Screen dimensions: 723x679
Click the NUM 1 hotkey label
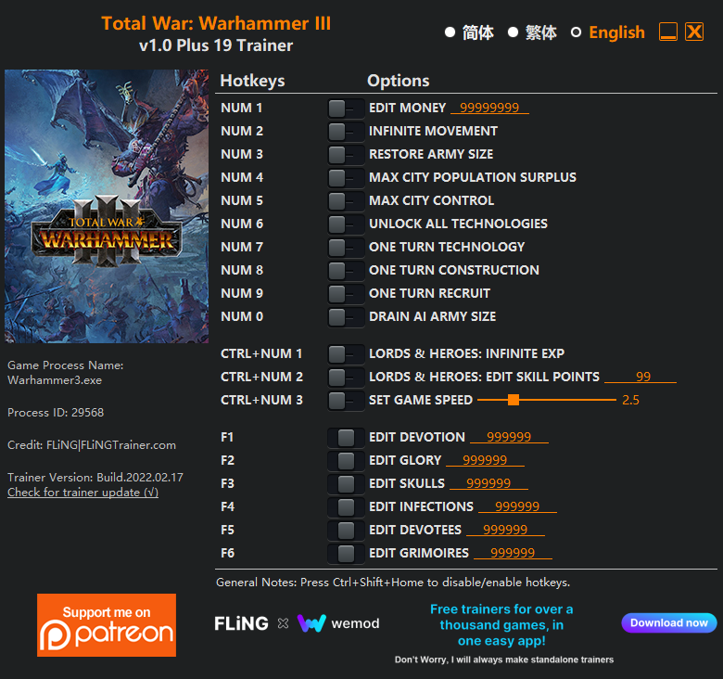click(x=242, y=108)
